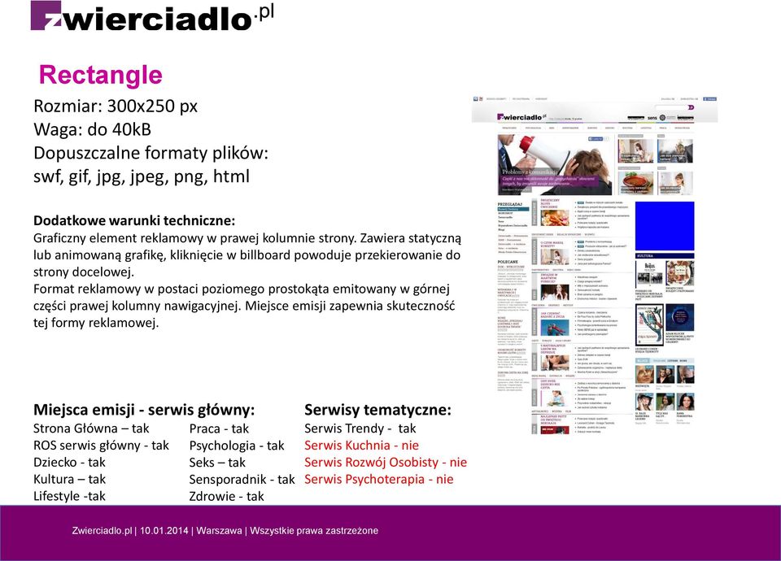Click the purple search button in the preview header
Viewport: 781px width, 561px height.
tap(692, 107)
